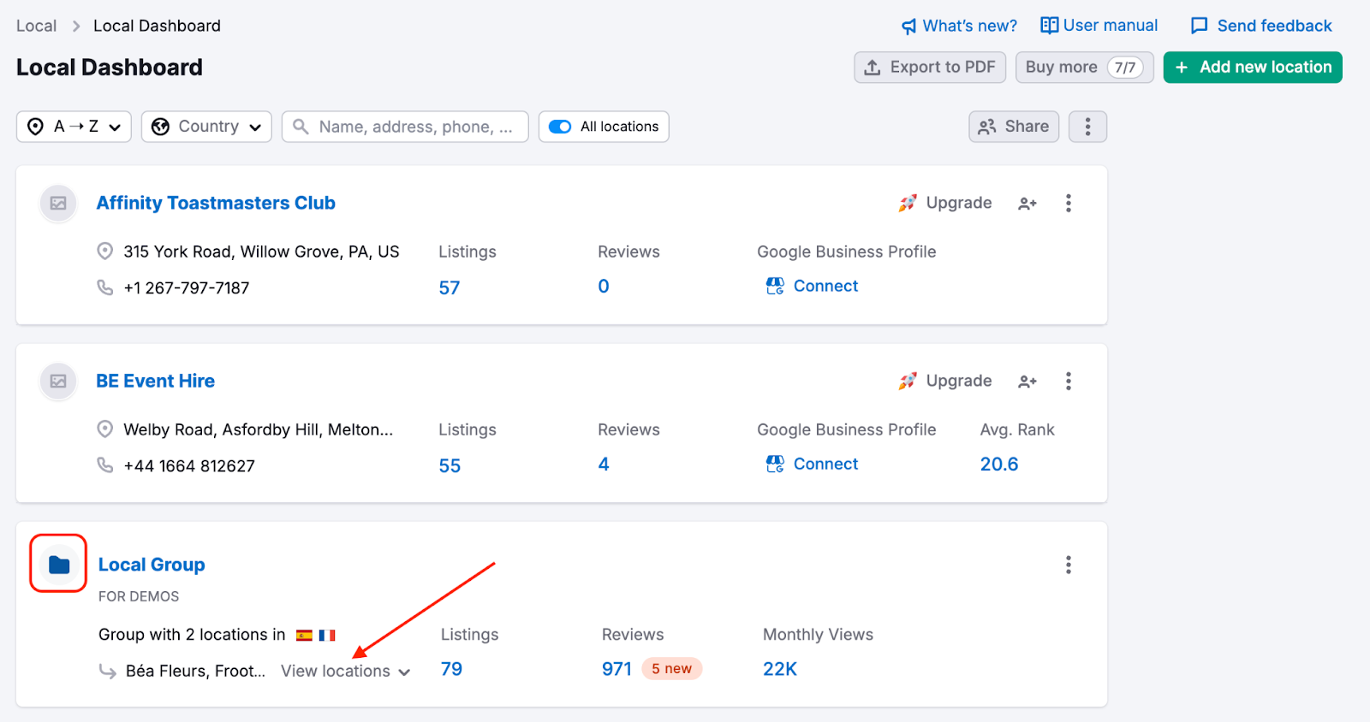Click Monthly Views value 22K
The image size is (1370, 722).
[x=780, y=669]
